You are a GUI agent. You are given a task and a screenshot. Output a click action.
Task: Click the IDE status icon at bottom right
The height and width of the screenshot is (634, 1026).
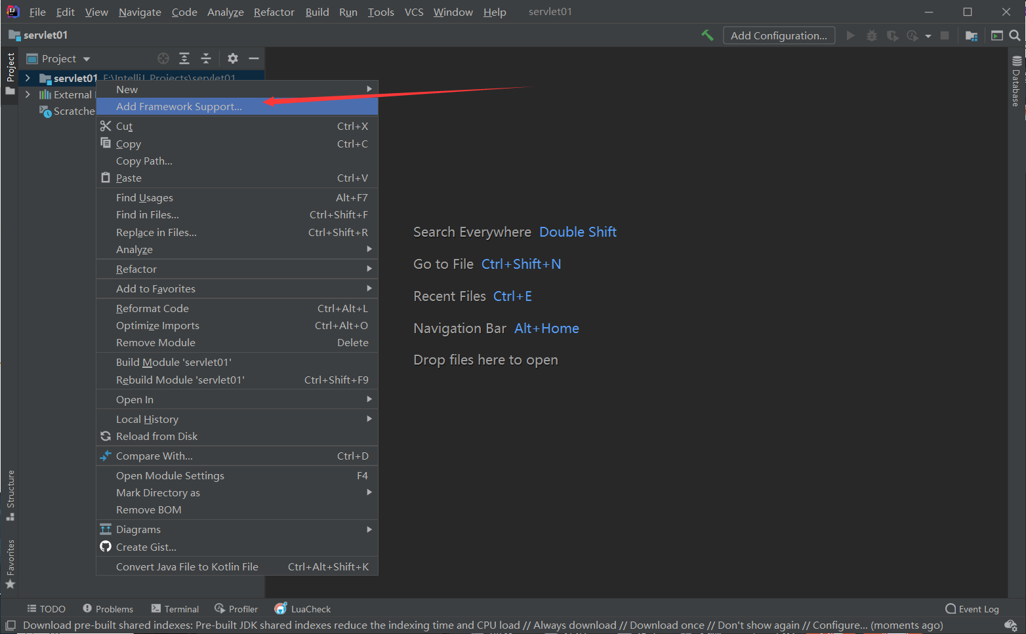1011,625
